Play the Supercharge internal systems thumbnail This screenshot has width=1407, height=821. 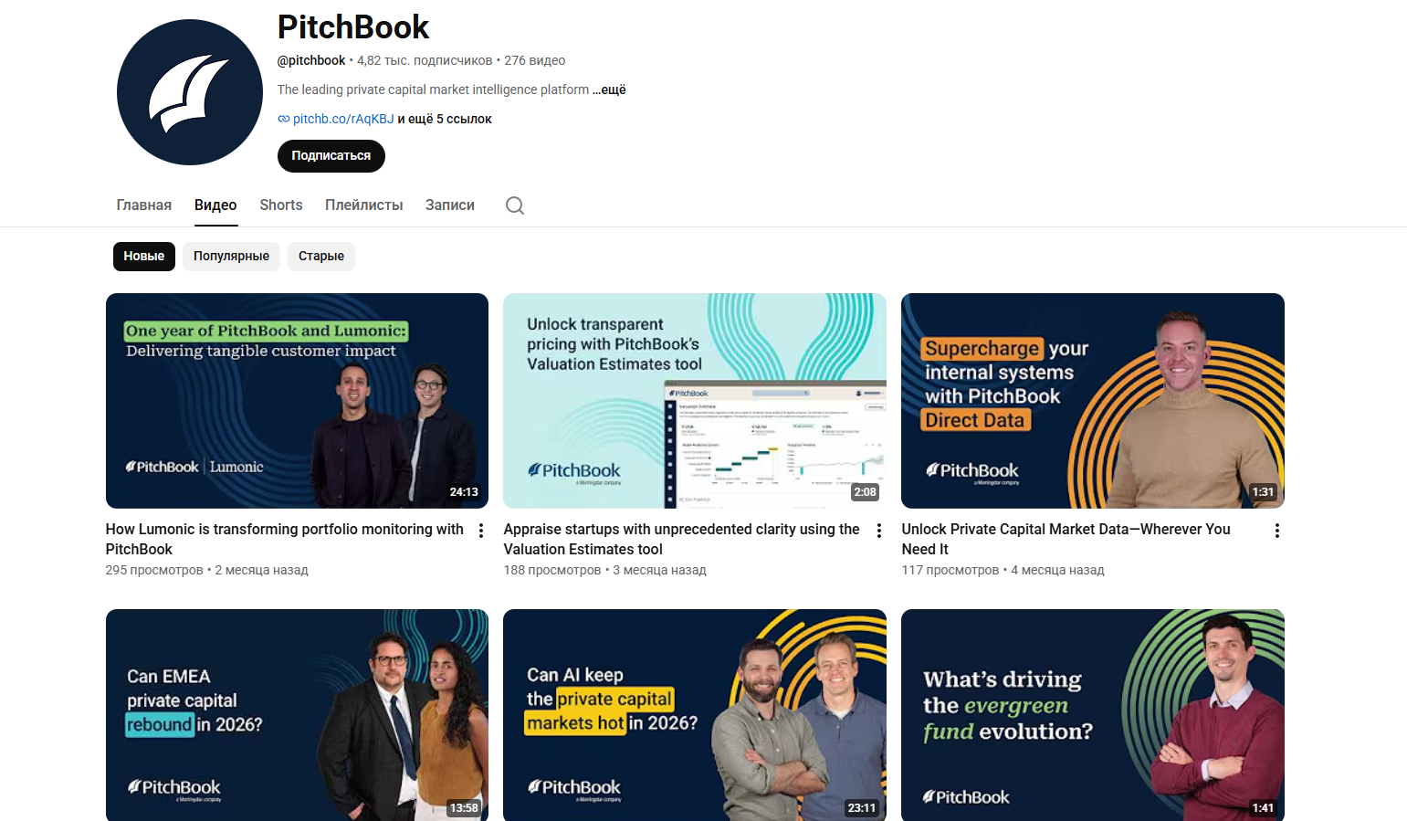(x=1093, y=401)
